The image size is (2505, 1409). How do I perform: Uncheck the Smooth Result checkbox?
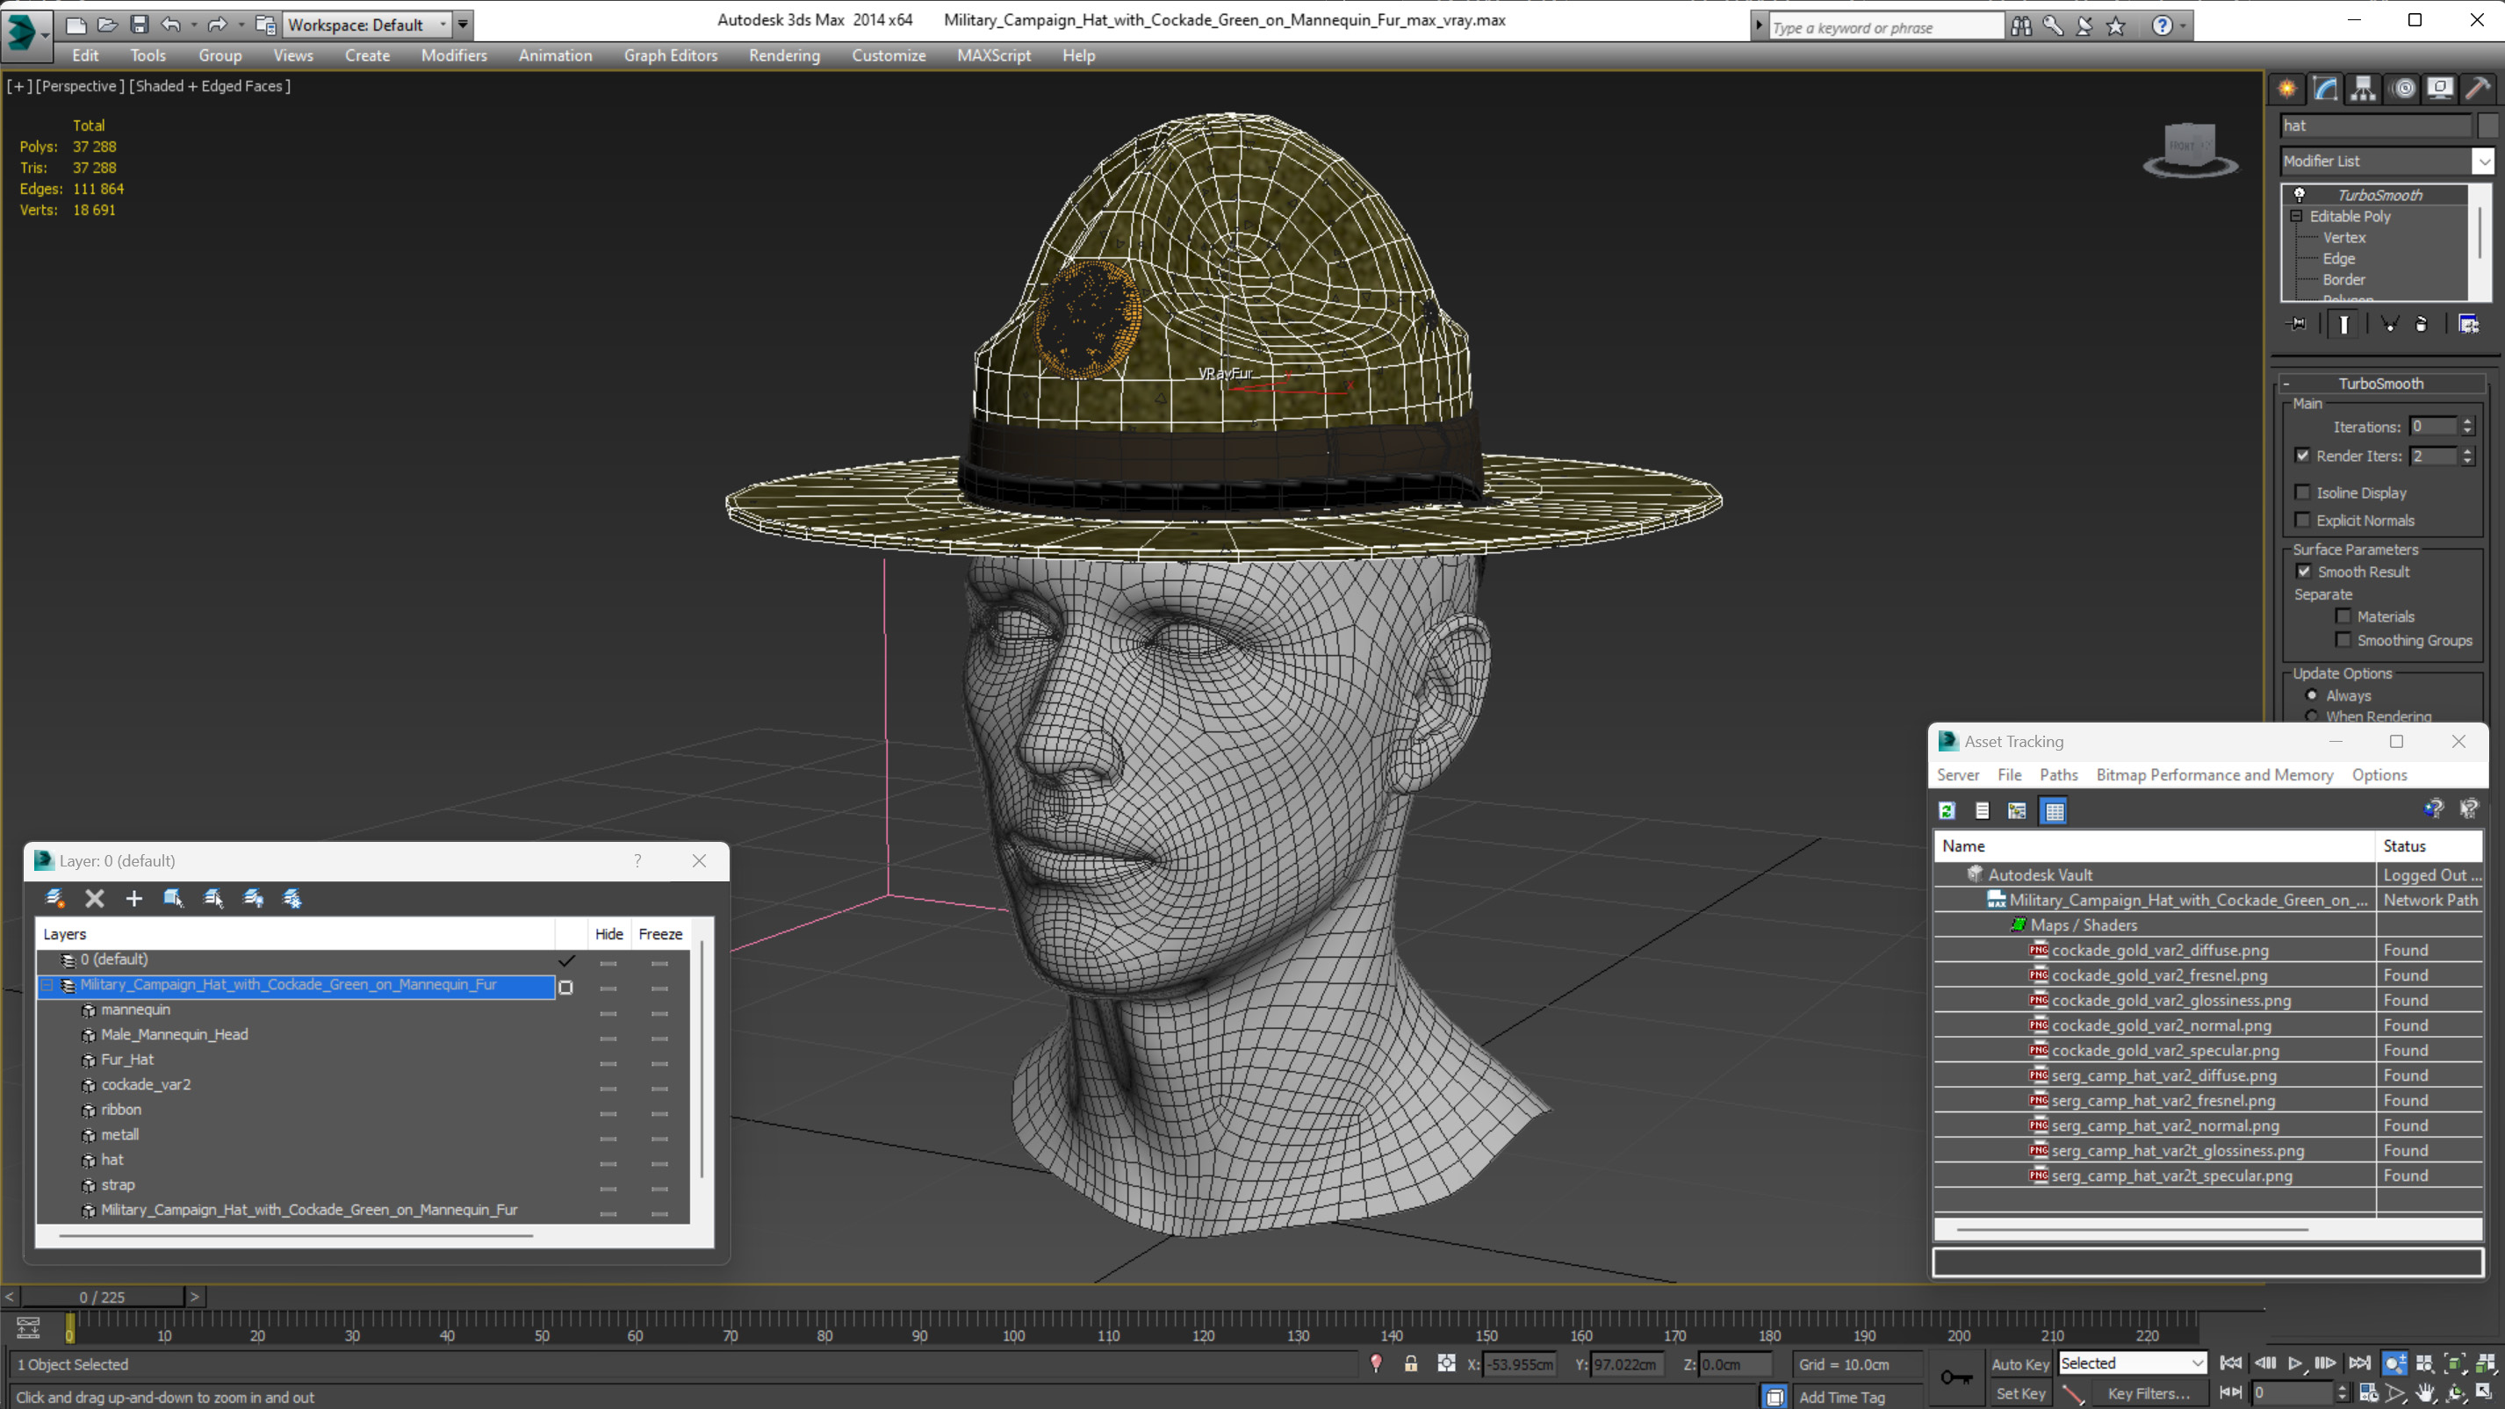(2304, 572)
